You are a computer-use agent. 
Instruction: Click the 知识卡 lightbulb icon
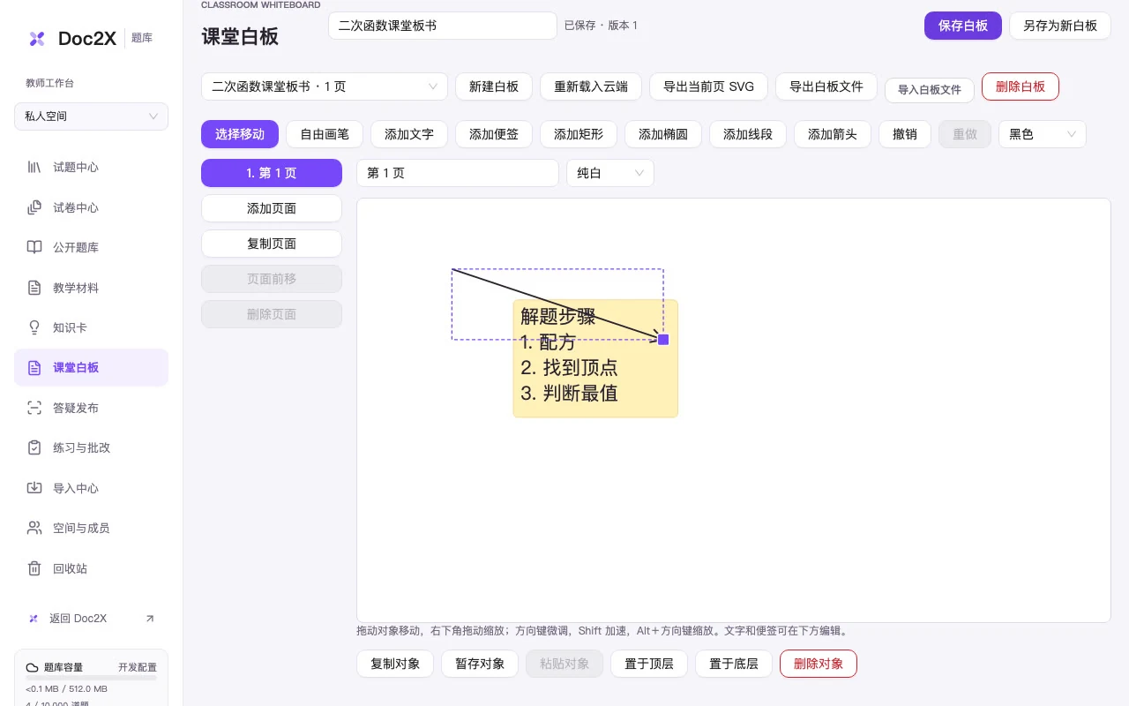click(x=34, y=327)
